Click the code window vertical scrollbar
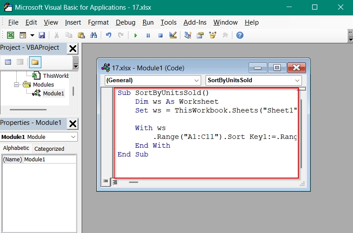This screenshot has width=353, height=233. click(x=301, y=134)
